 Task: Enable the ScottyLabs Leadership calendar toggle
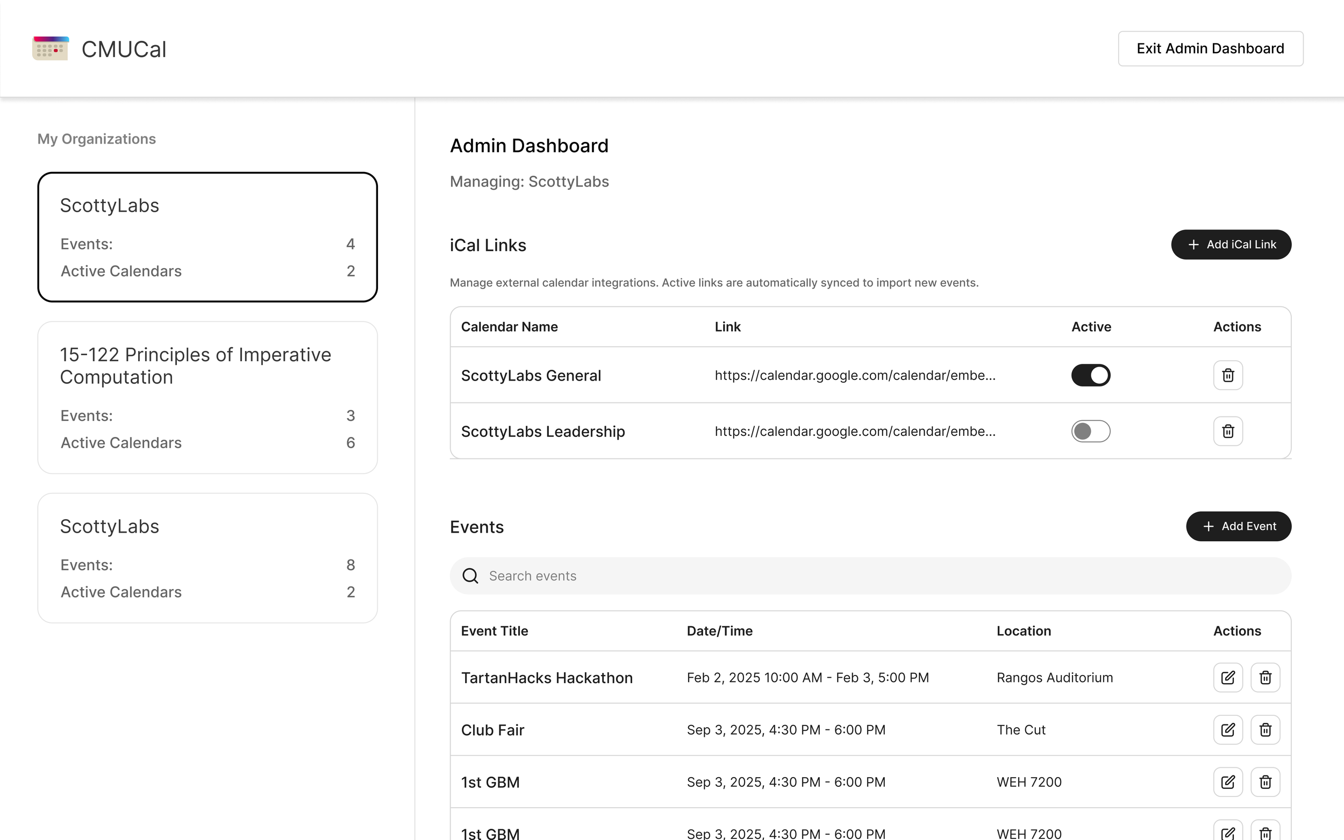pyautogui.click(x=1090, y=431)
